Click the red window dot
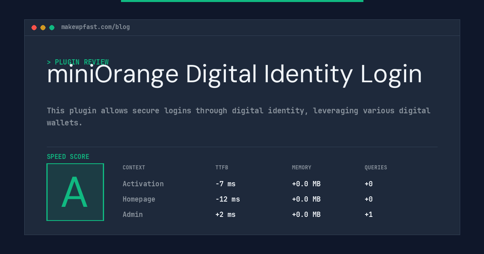 point(34,27)
